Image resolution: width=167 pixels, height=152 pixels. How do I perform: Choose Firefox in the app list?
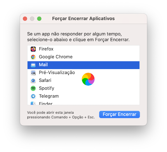83,49
